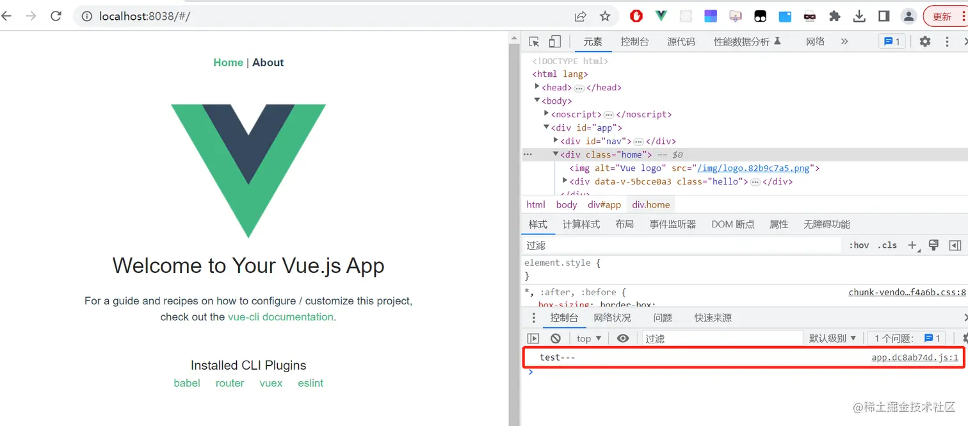This screenshot has height=426, width=968.
Task: Open DevTools three-dot customize menu
Action: coord(948,42)
